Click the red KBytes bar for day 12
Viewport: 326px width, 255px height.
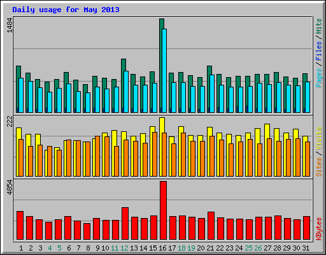(125, 223)
